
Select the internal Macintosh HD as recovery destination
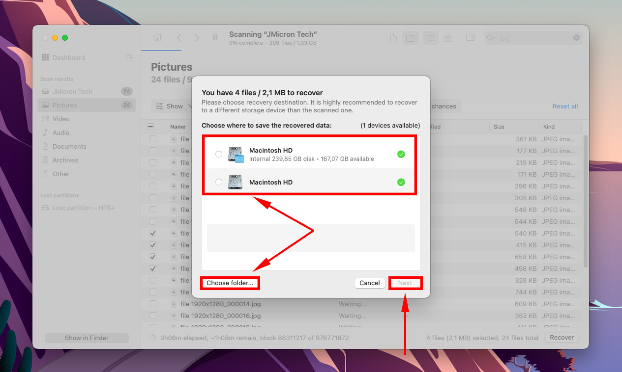pyautogui.click(x=218, y=154)
